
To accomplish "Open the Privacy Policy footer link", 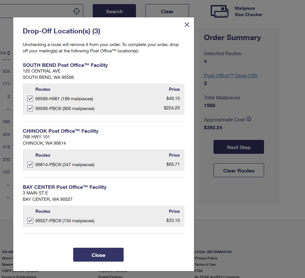I will tap(206, 258).
